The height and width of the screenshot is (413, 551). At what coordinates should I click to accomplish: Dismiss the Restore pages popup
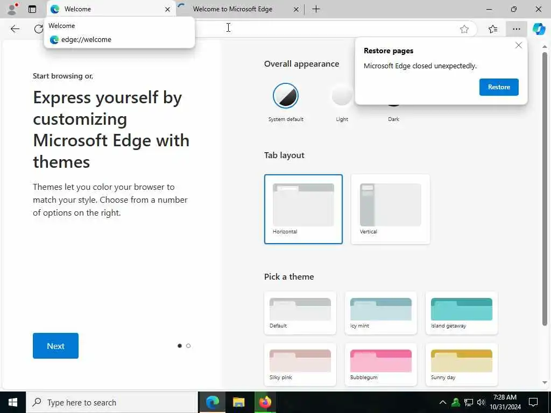[x=518, y=45]
